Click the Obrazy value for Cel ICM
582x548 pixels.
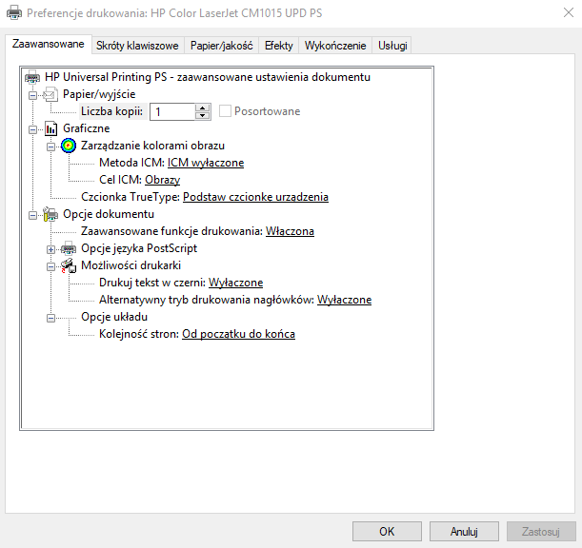point(163,180)
